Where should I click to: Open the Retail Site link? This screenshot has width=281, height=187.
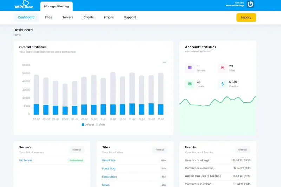point(109,160)
